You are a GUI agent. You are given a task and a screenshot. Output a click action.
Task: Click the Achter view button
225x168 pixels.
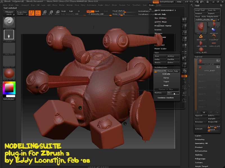173,56
